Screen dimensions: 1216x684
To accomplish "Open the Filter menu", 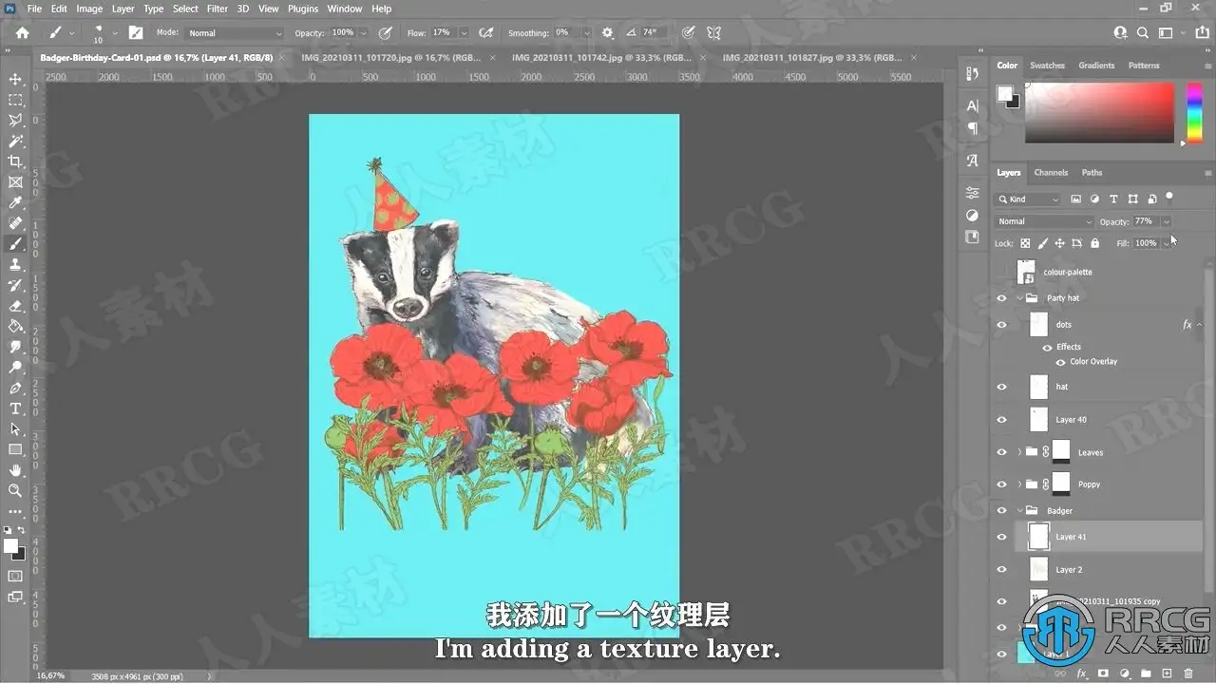I will click(218, 9).
